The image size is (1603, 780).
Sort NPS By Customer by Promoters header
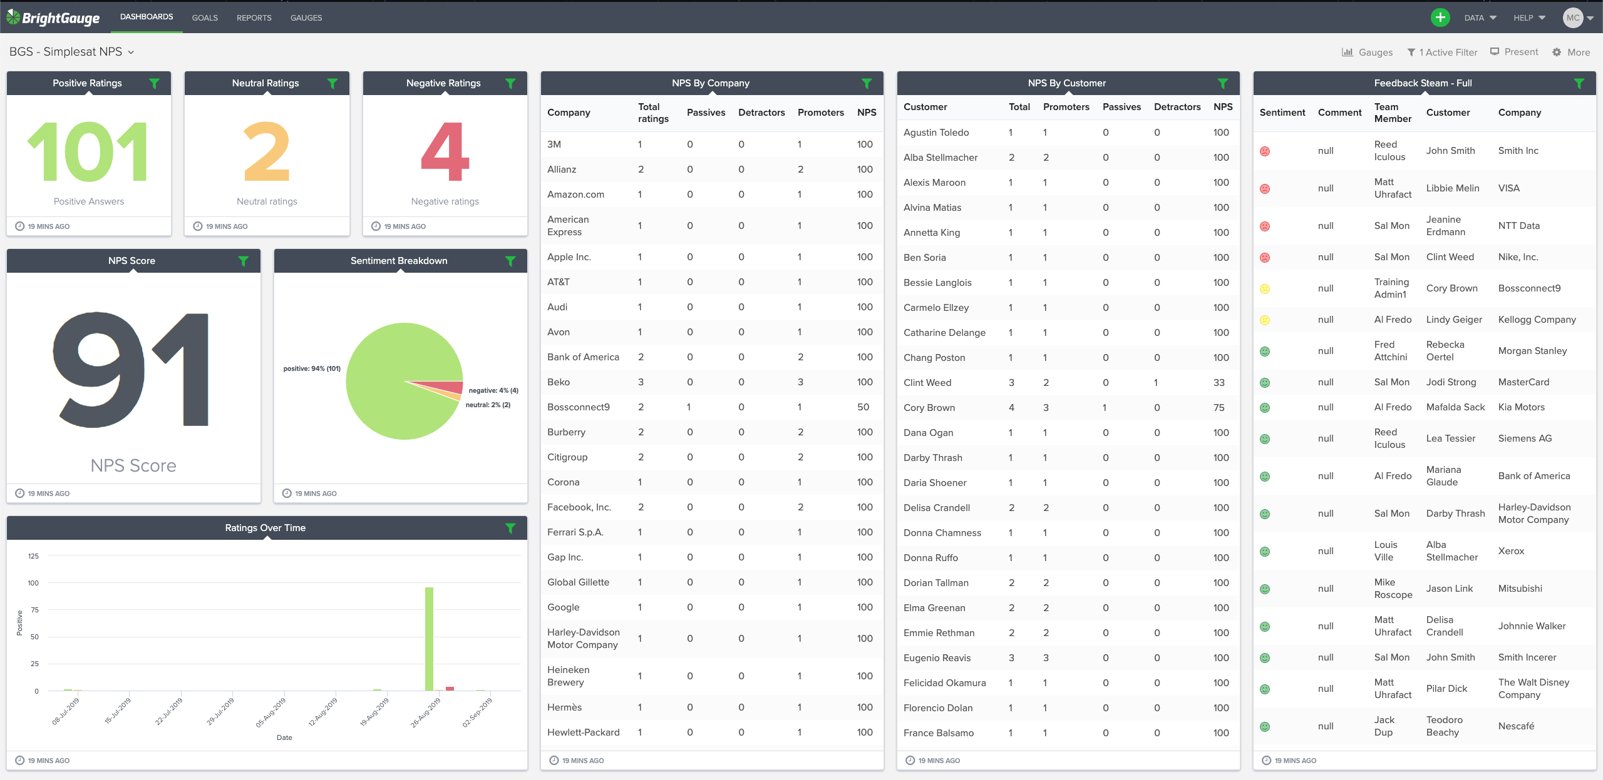click(x=1066, y=107)
